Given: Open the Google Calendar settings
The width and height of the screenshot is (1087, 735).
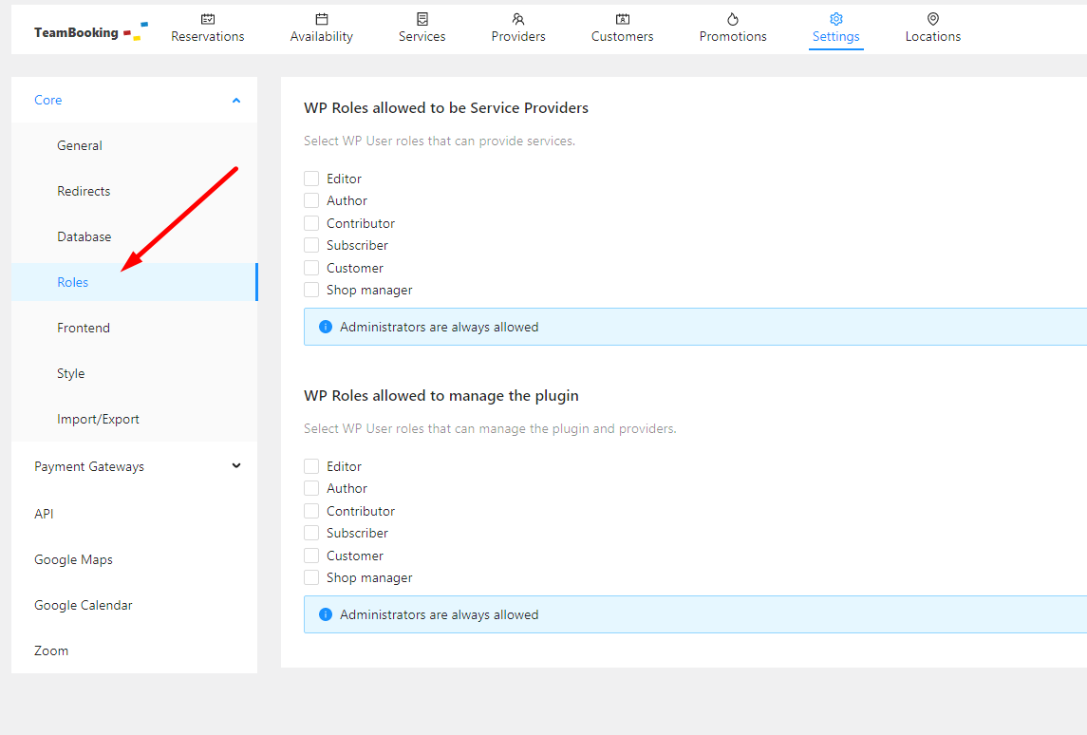Looking at the screenshot, I should 84,605.
